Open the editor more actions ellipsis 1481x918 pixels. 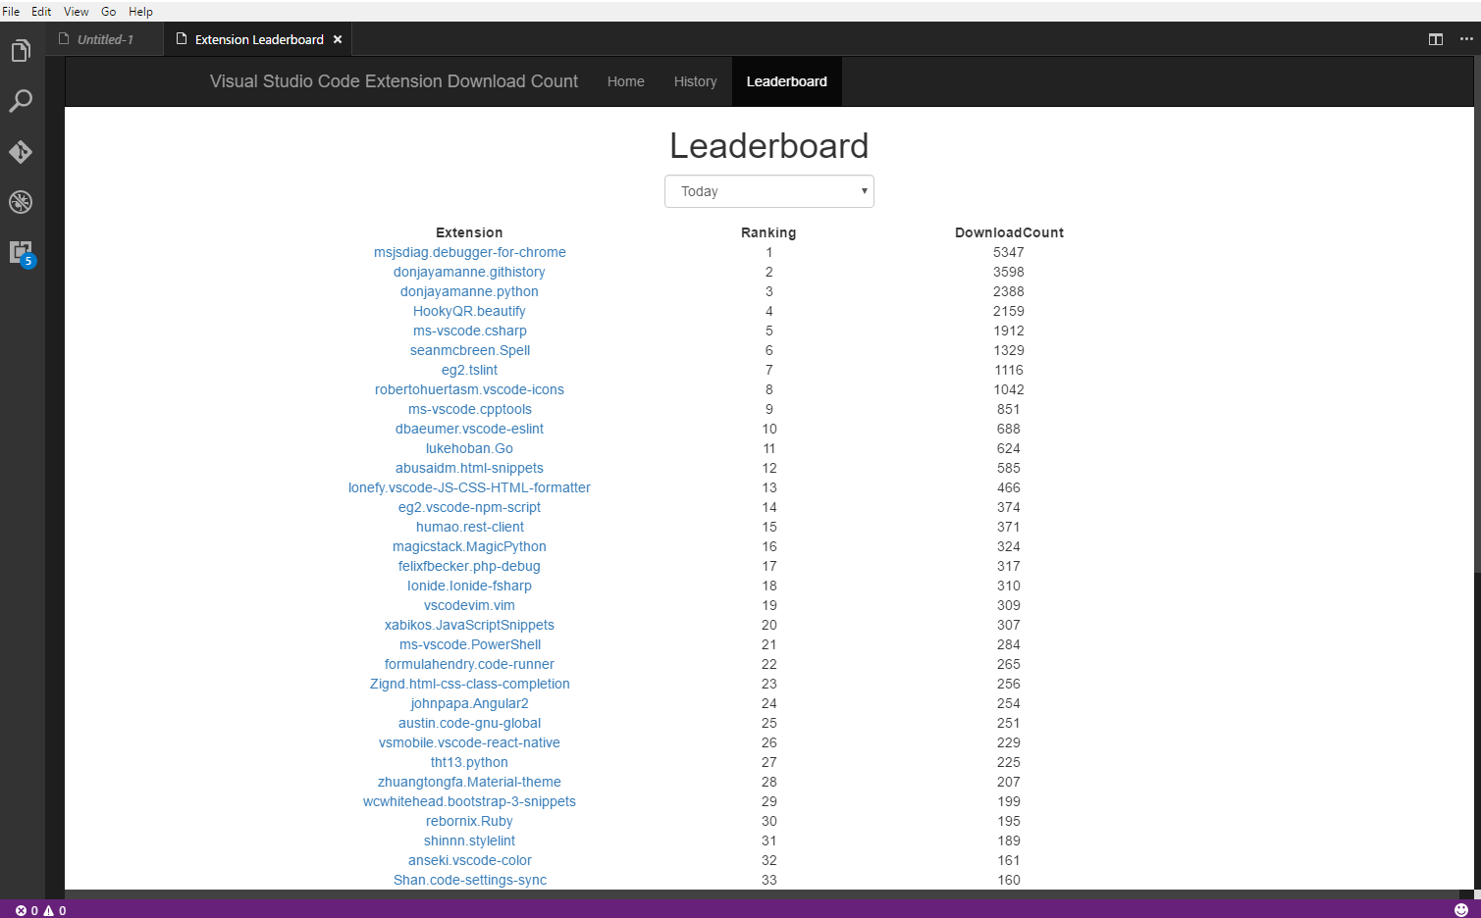click(x=1466, y=39)
